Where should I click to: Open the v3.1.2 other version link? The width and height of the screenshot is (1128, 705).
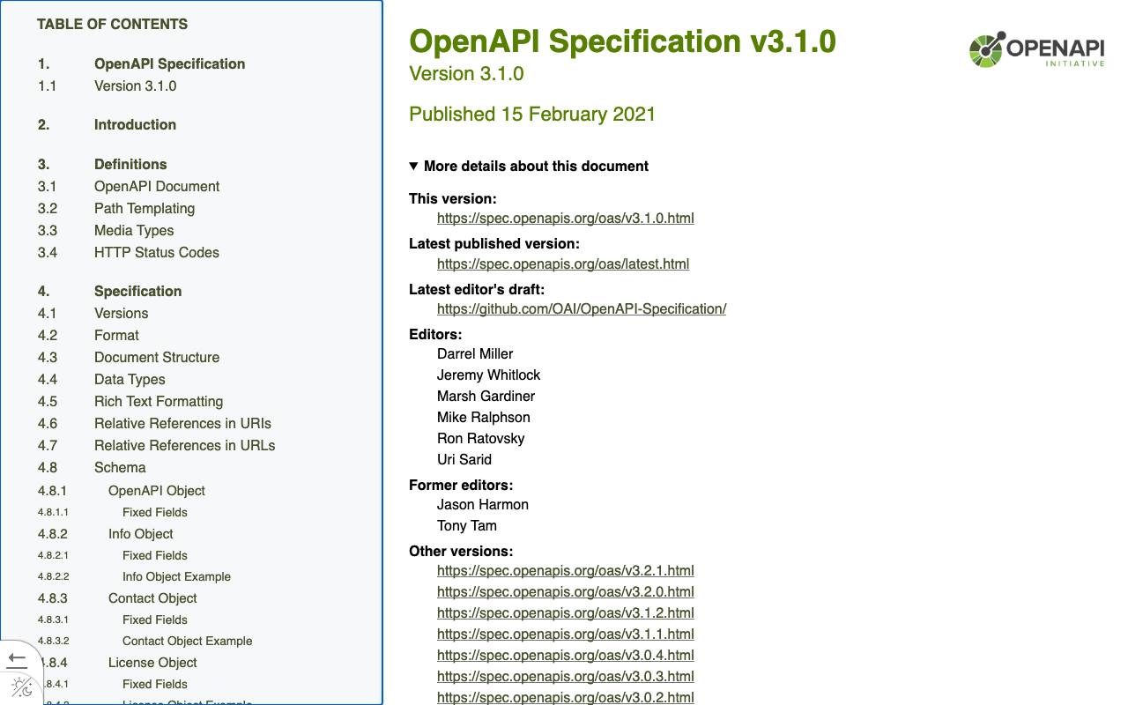(x=566, y=612)
